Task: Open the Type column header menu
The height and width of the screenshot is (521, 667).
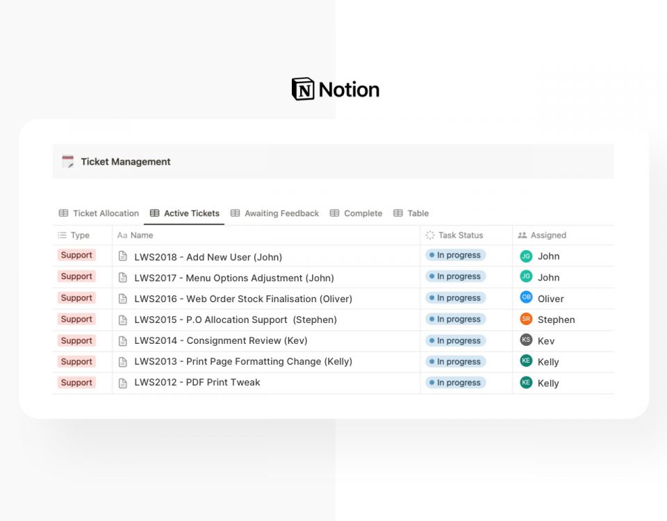Action: pos(80,235)
